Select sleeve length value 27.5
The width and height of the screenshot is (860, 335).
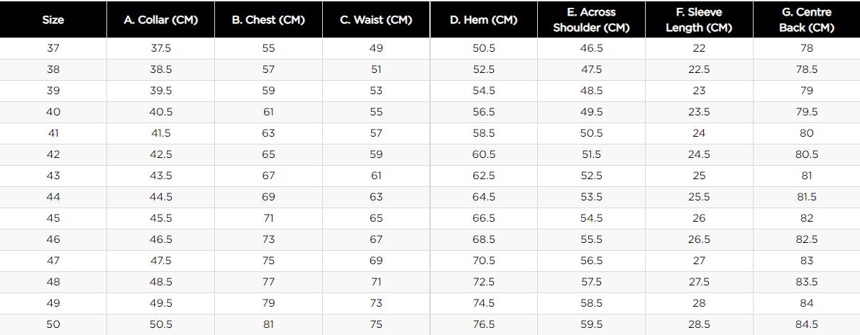point(699,282)
